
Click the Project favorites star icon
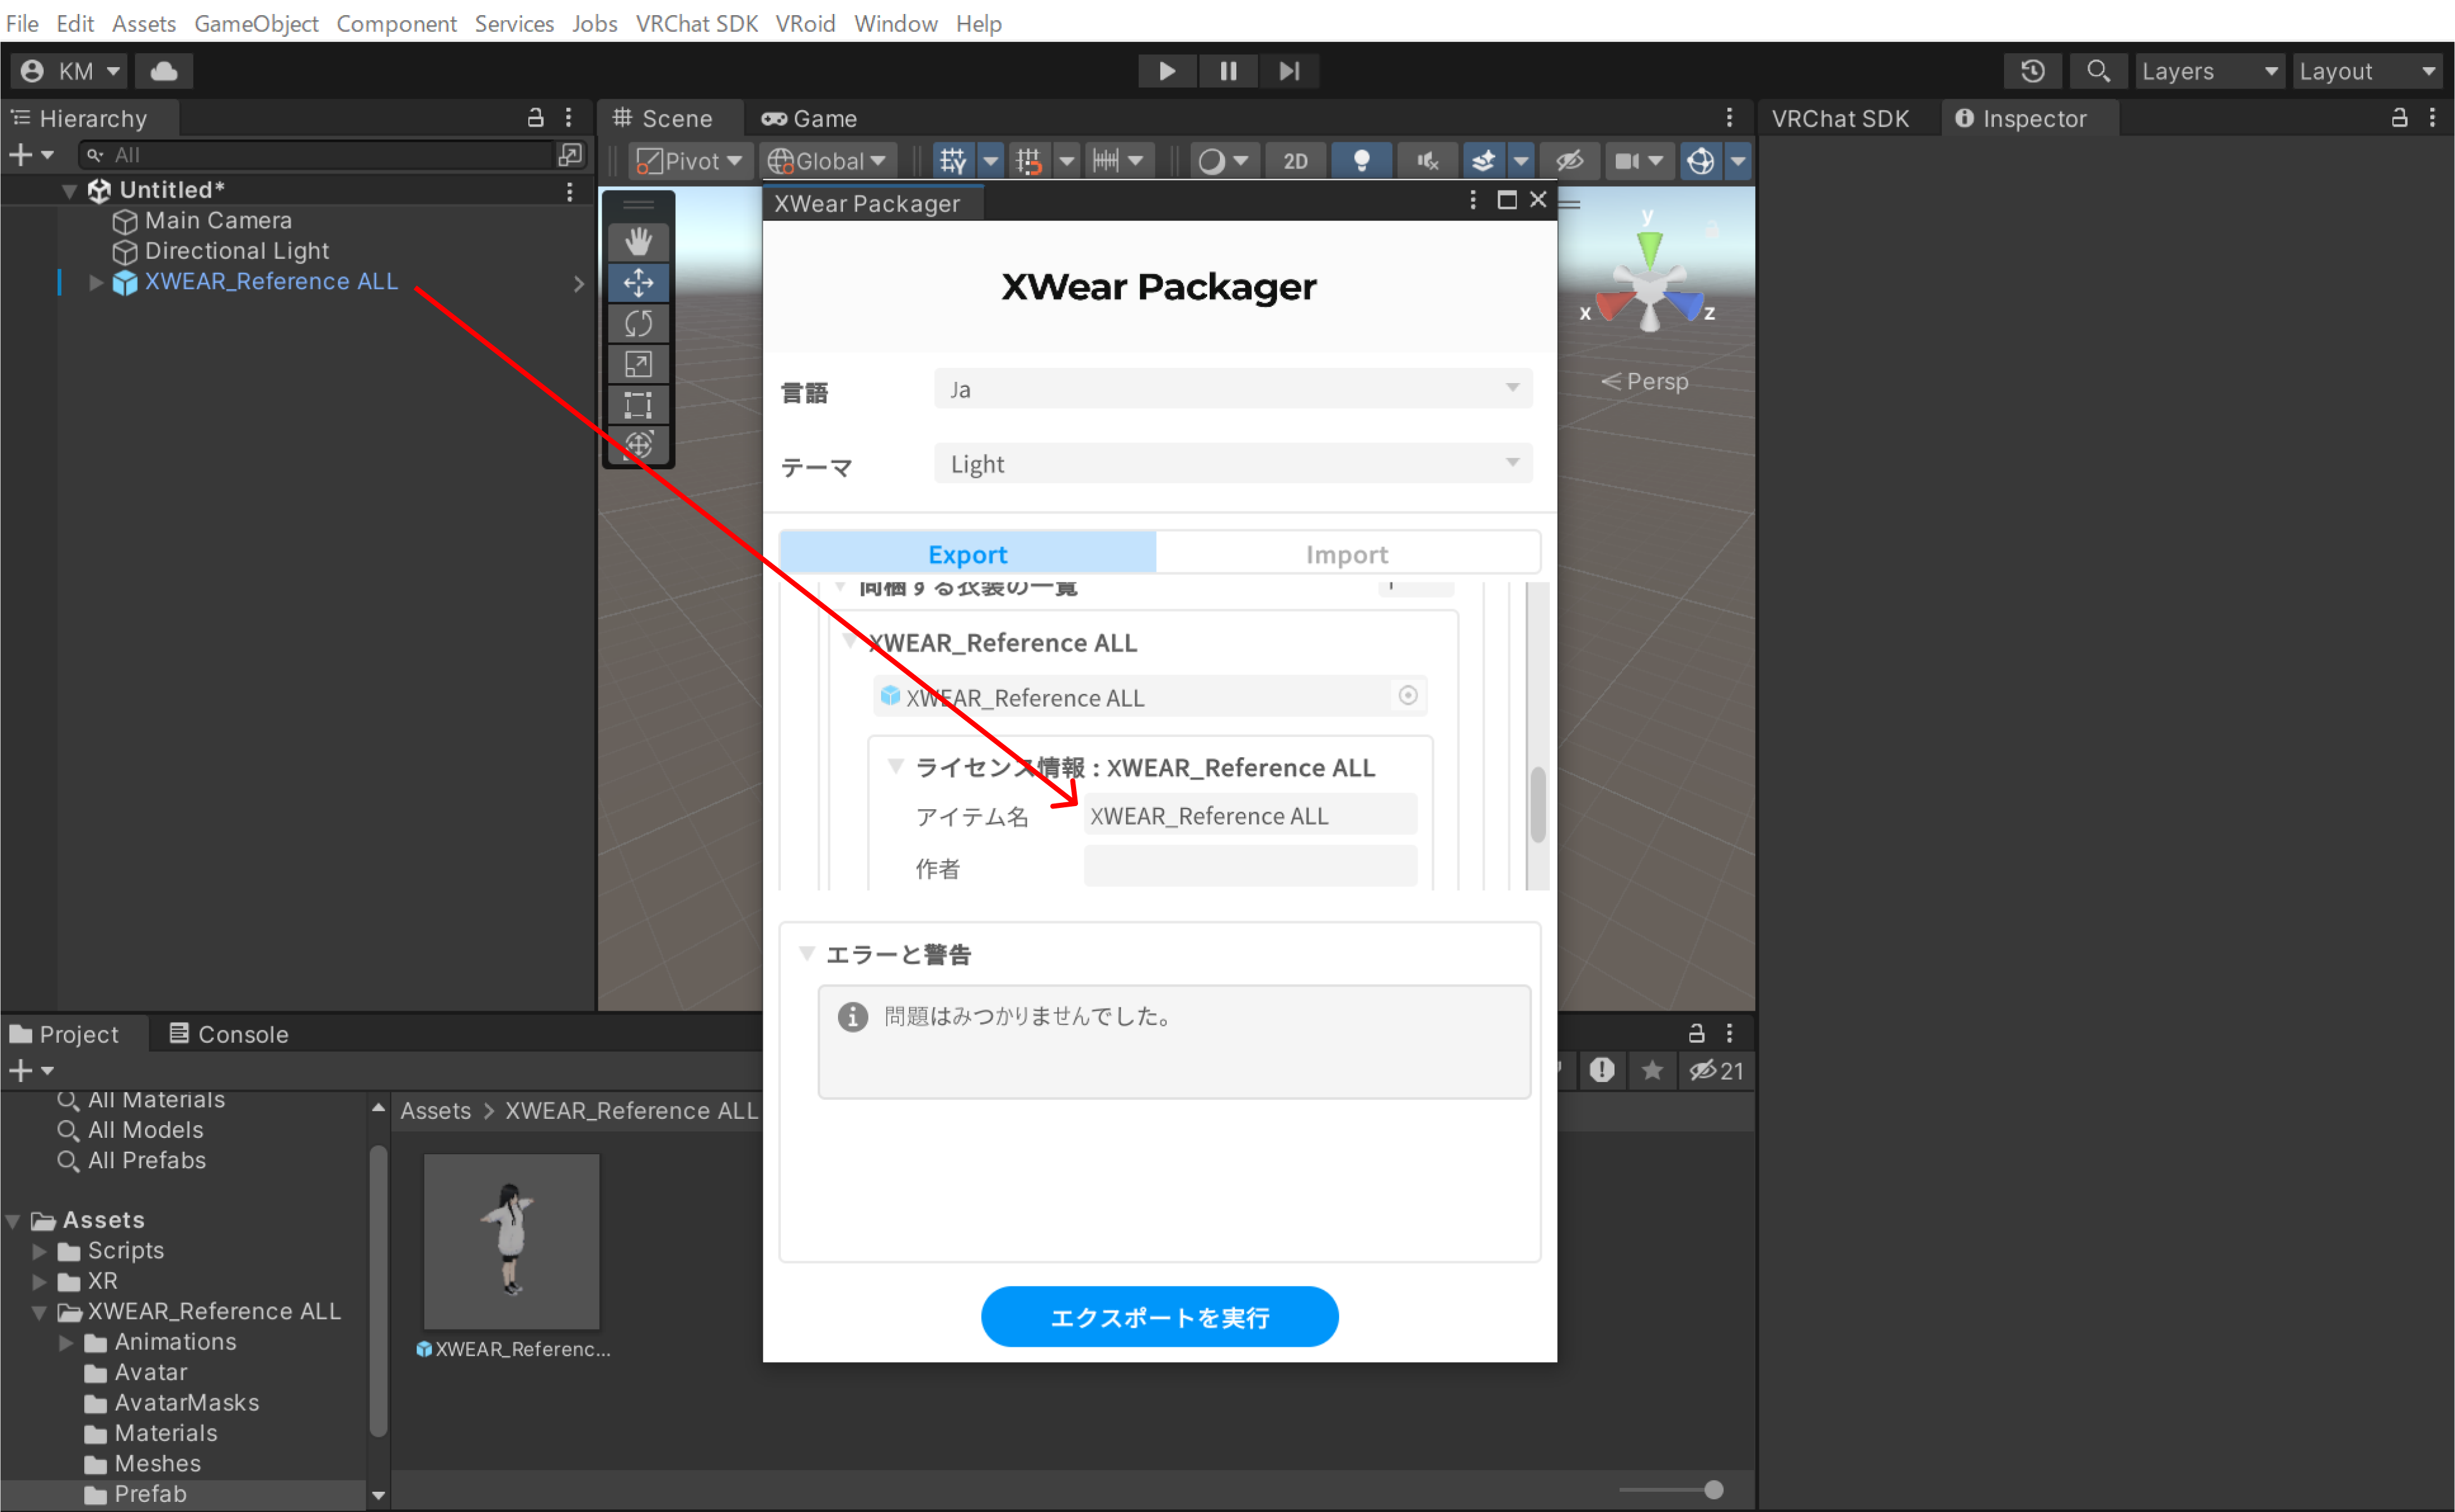pyautogui.click(x=1652, y=1070)
